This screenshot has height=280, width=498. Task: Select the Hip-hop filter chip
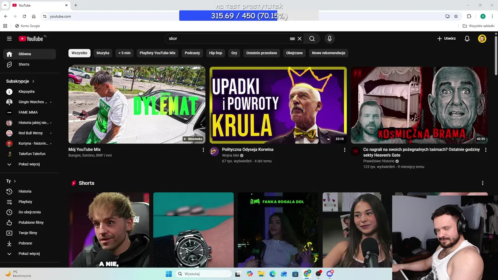pos(216,53)
